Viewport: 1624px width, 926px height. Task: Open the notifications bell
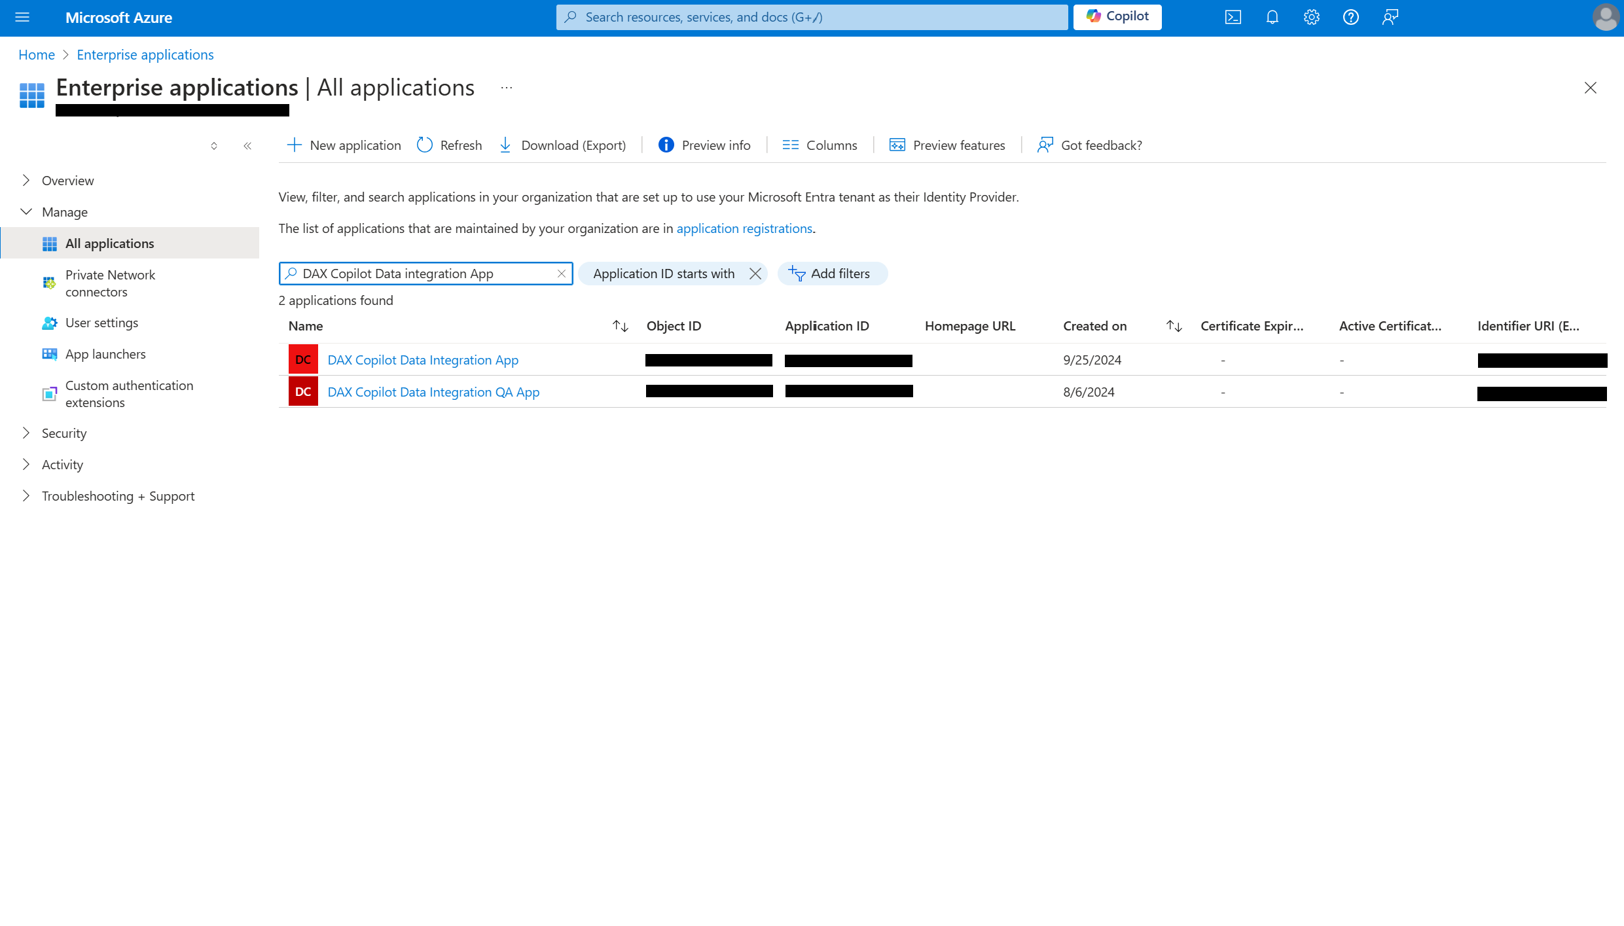click(x=1272, y=18)
